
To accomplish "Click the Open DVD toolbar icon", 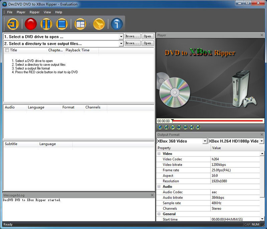I will (x=13, y=24).
